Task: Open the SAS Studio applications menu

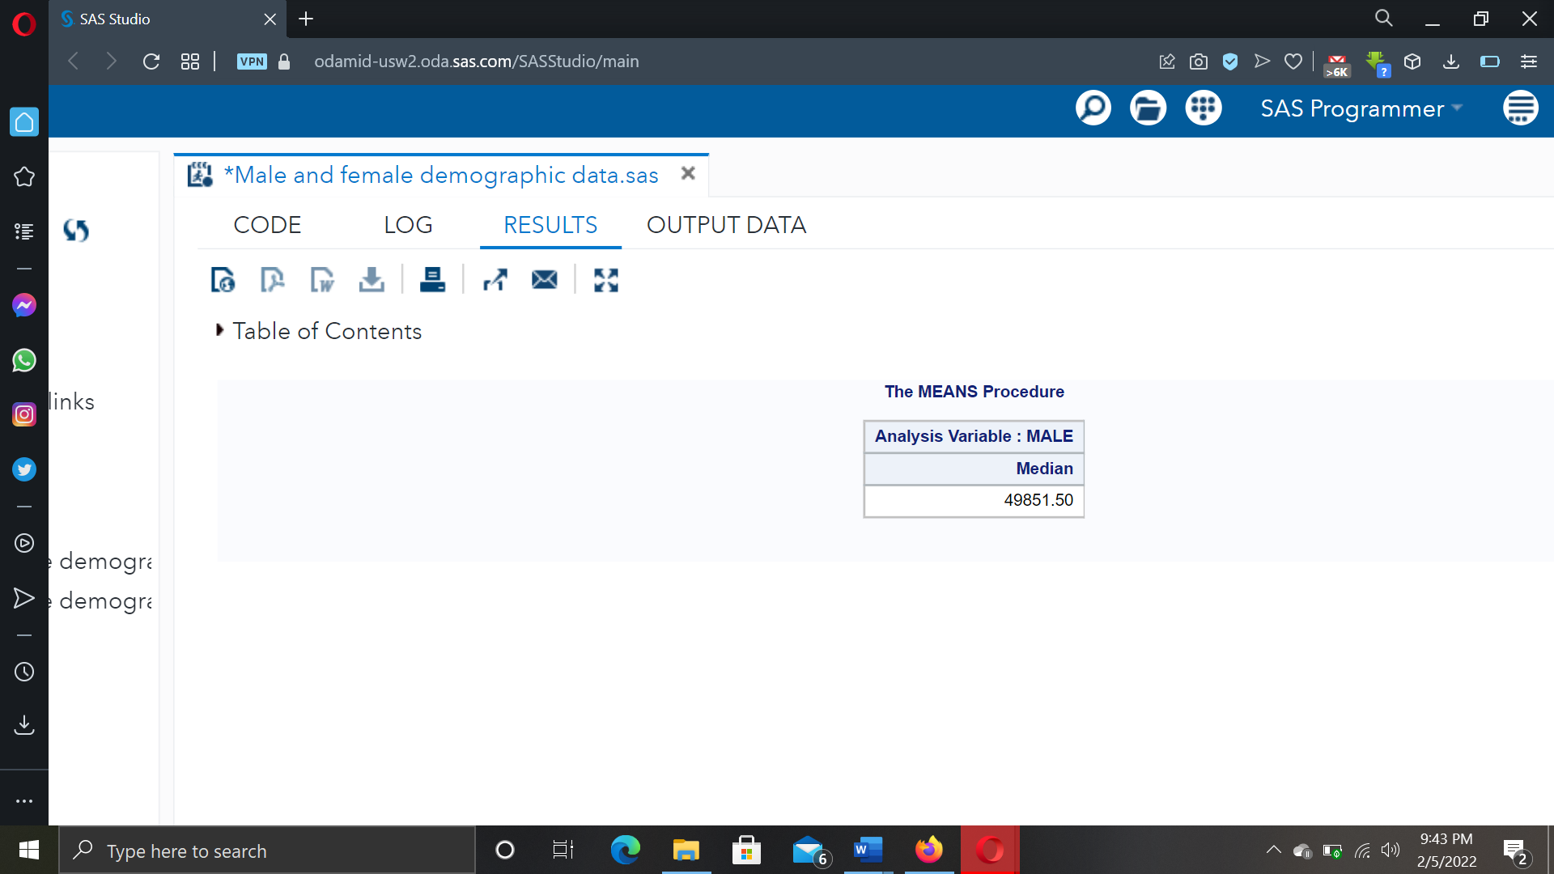Action: 1203,108
